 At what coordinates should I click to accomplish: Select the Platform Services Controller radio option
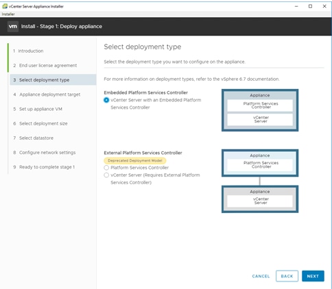coord(106,168)
